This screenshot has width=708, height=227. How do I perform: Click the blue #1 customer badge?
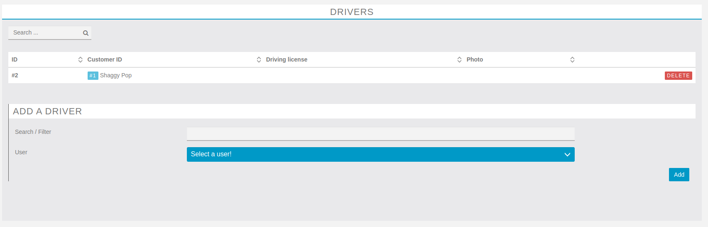93,76
